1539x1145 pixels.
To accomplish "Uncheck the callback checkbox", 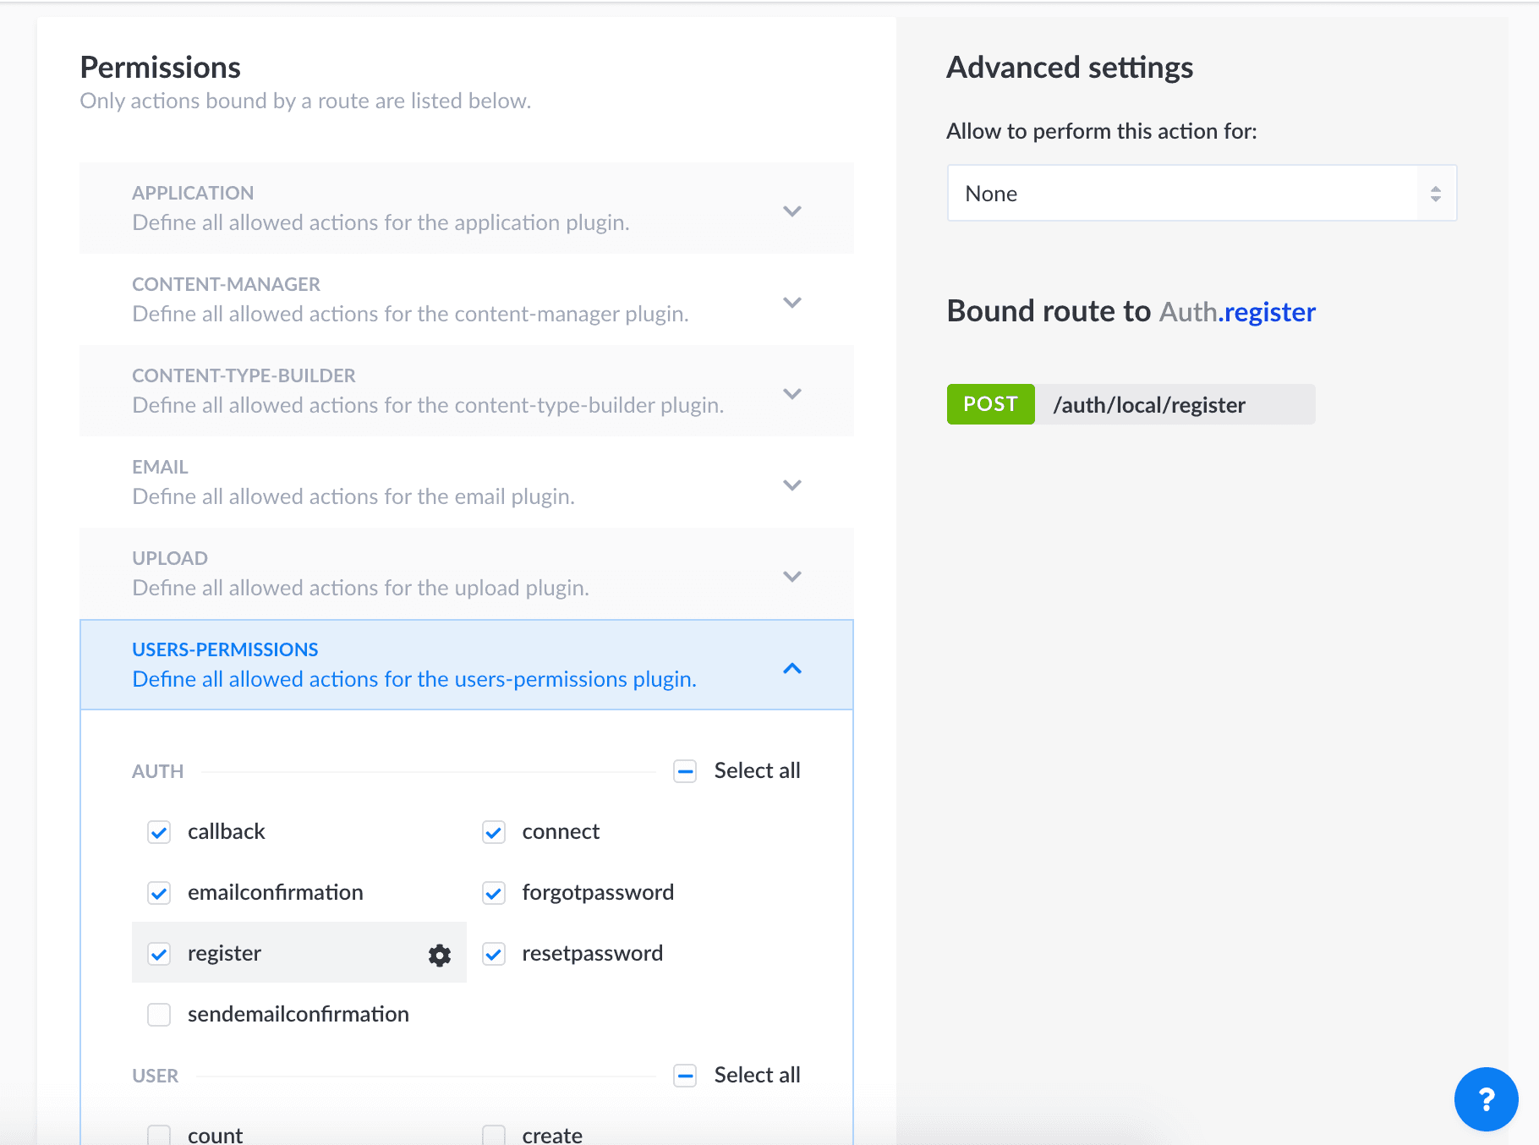I will (x=159, y=832).
